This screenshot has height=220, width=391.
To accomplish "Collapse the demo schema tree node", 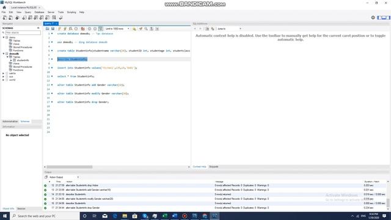I will (x=4, y=37).
